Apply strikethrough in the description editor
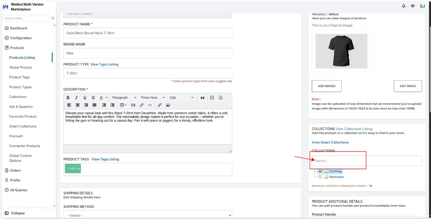 93,98
